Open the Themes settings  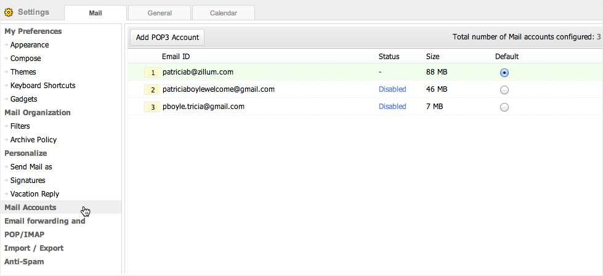[23, 72]
